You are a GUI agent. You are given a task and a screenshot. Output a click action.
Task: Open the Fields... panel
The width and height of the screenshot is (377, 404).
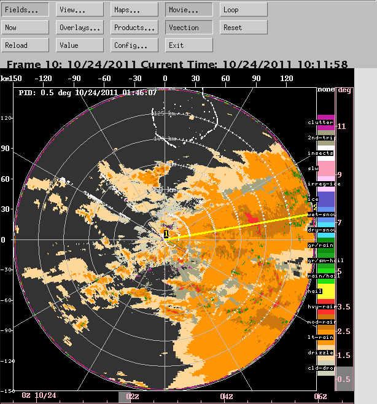pyautogui.click(x=26, y=10)
